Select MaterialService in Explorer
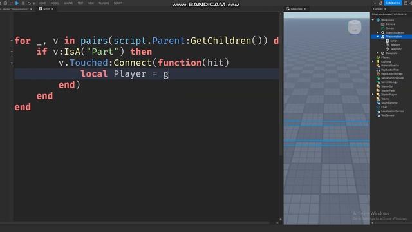The width and height of the screenshot is (412, 232). coord(390,66)
